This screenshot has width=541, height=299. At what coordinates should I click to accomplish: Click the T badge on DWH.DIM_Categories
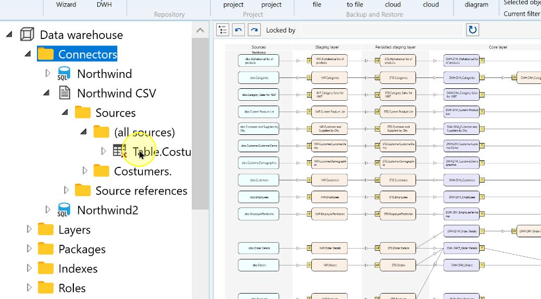[x=482, y=78]
